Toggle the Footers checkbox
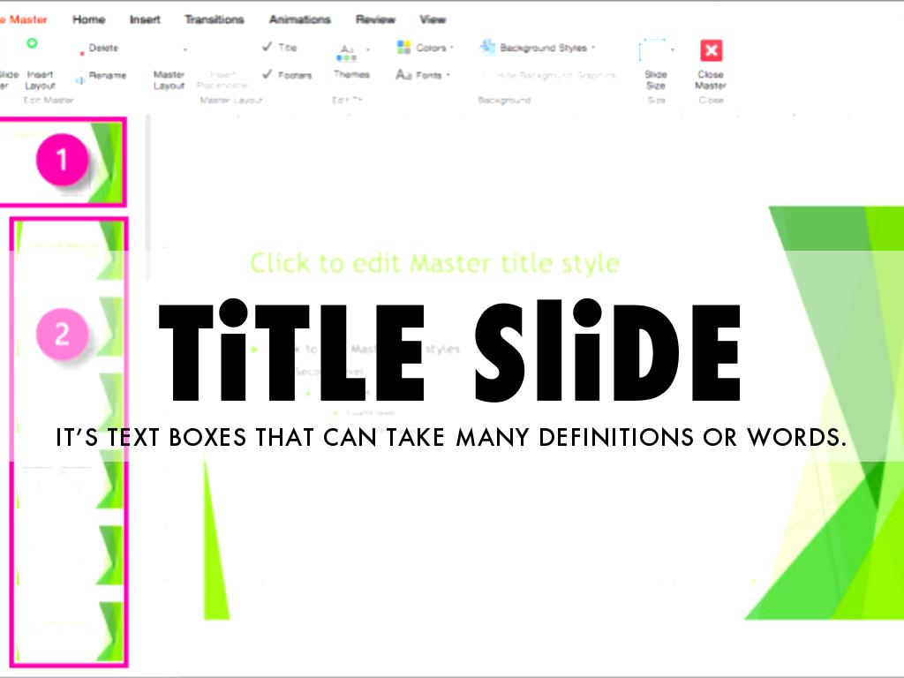 [x=267, y=75]
